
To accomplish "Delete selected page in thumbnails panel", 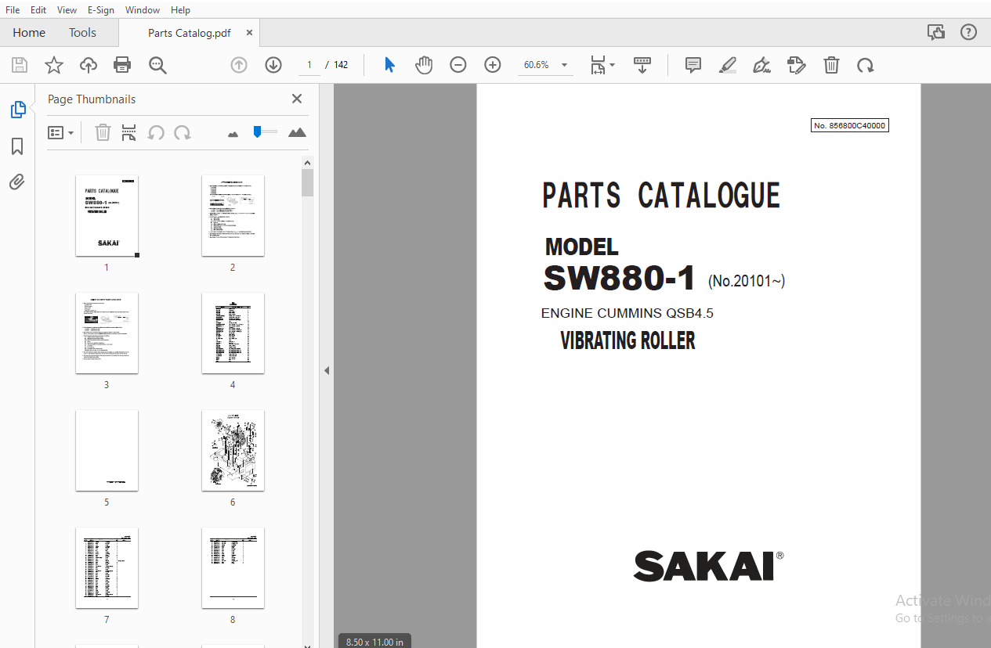I will coord(103,132).
